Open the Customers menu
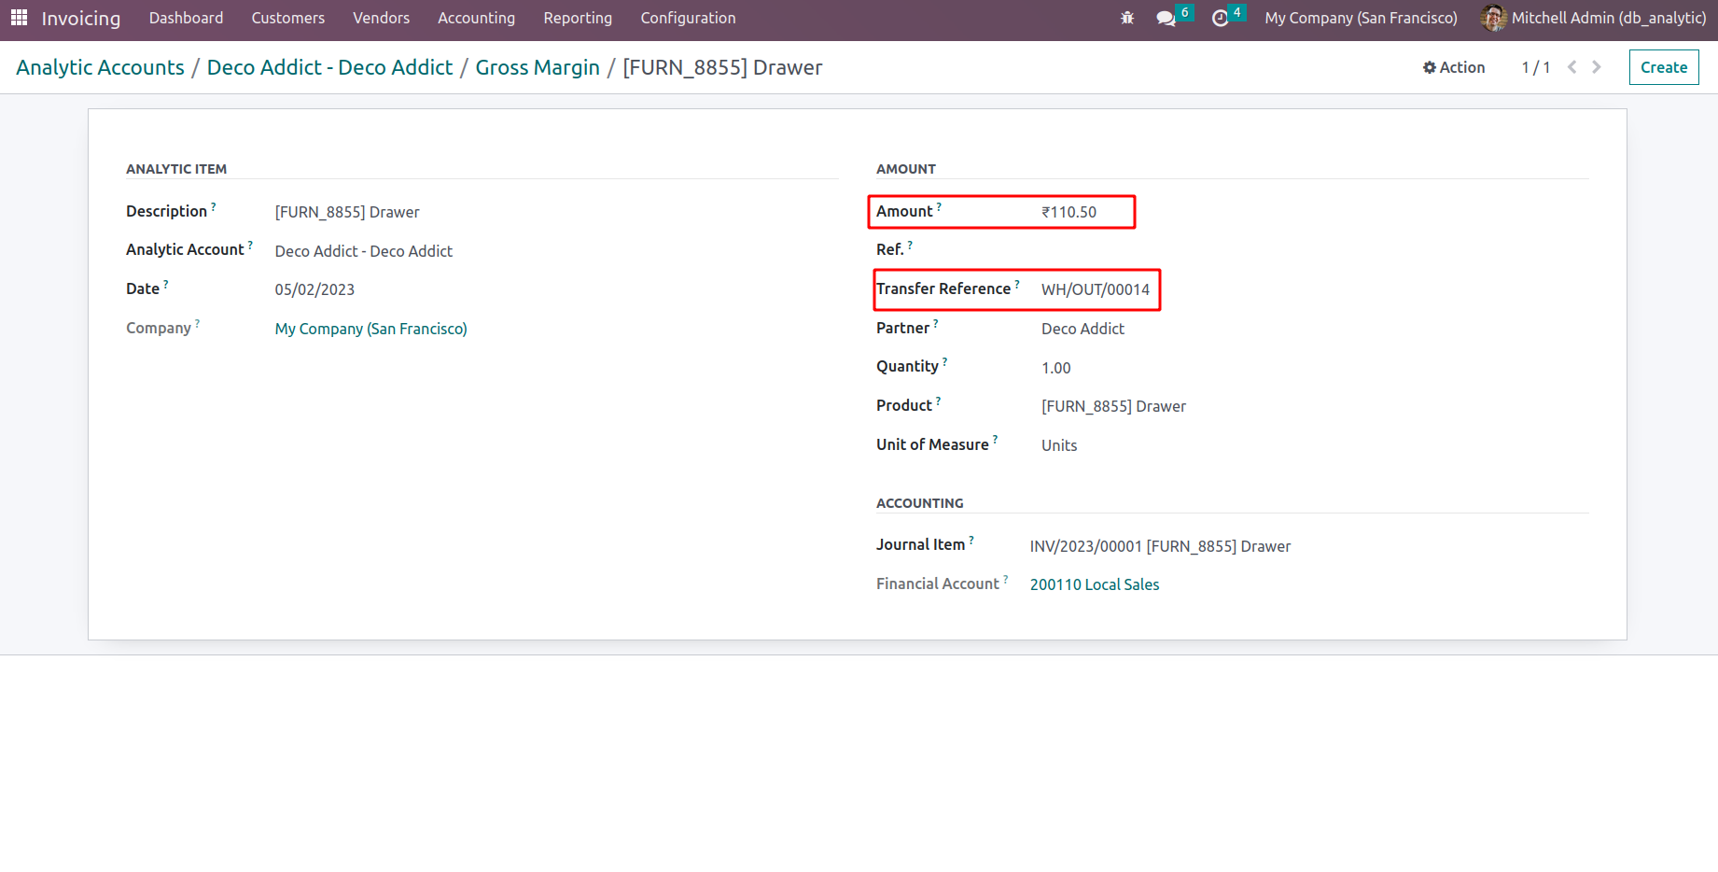Image resolution: width=1718 pixels, height=872 pixels. point(288,18)
